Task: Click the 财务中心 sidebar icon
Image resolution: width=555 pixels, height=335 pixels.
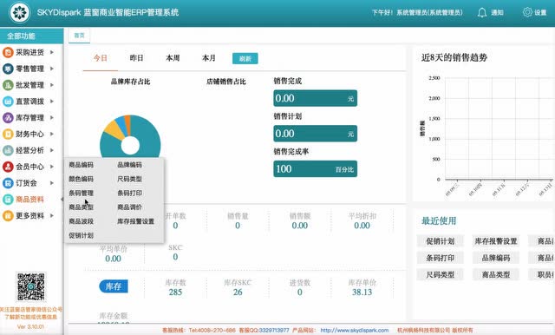Action: (x=8, y=134)
